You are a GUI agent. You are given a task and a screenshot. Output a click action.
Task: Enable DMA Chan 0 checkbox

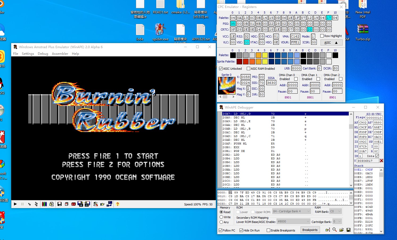pyautogui.click(x=296, y=79)
